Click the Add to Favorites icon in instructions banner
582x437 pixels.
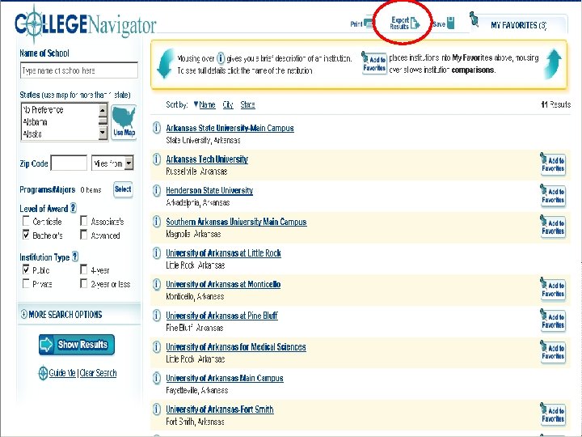point(374,63)
